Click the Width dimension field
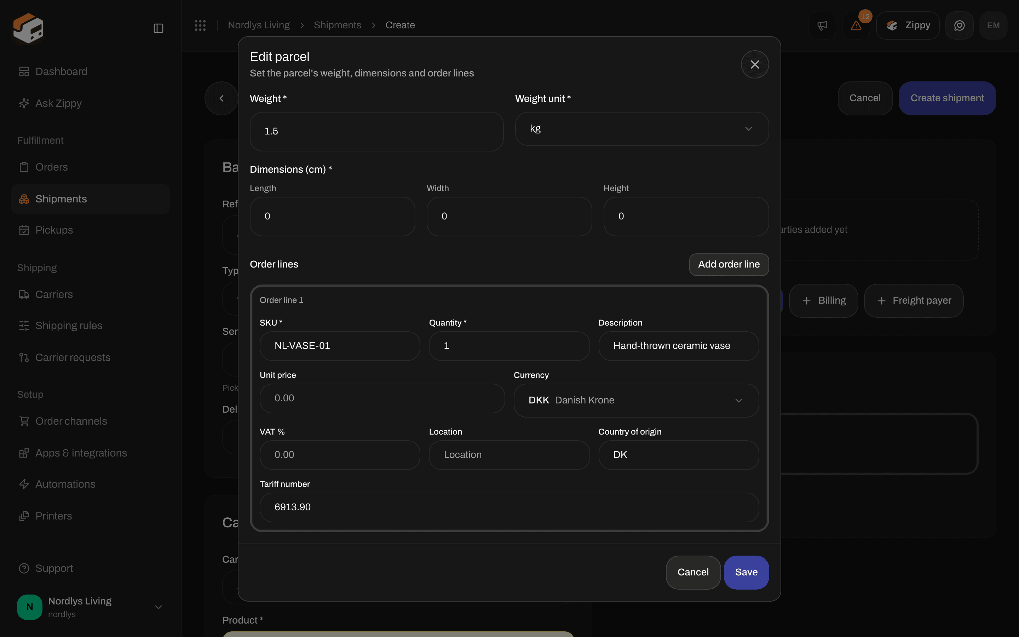 (509, 217)
